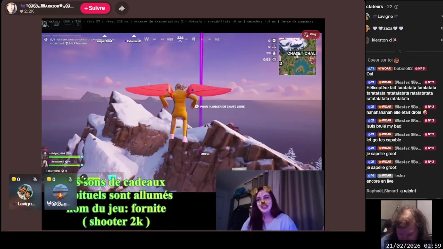Screen dimensions: 443x249
Task: Open the streamer's profile avatar
Action: [x=11, y=8]
